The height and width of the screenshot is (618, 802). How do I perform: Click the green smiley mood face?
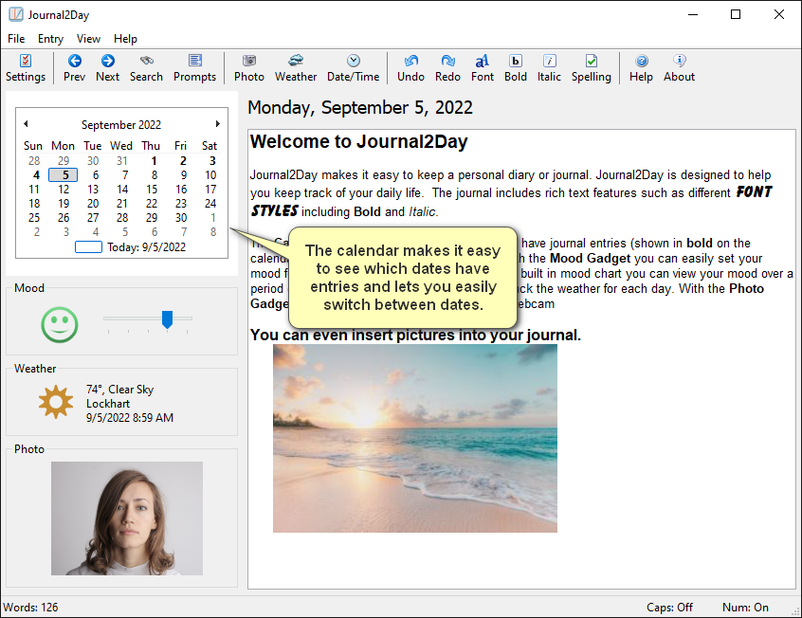(60, 324)
